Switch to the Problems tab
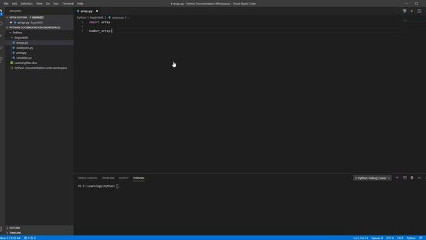Screen dimensions: 426x240 tap(108, 178)
